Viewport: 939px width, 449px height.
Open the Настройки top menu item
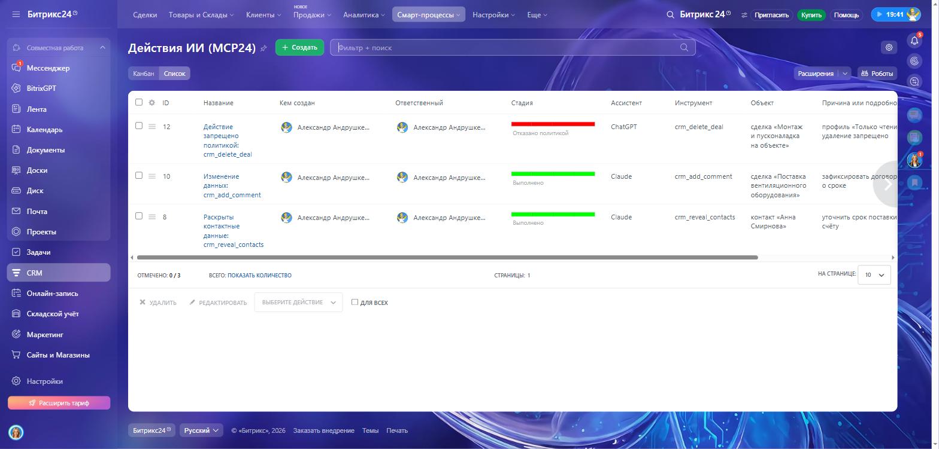493,15
